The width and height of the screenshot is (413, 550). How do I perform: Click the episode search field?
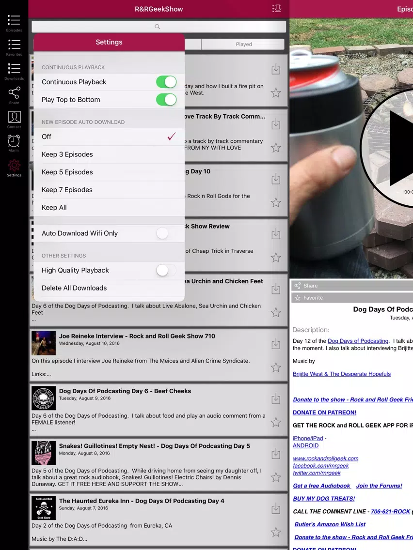pyautogui.click(x=159, y=27)
